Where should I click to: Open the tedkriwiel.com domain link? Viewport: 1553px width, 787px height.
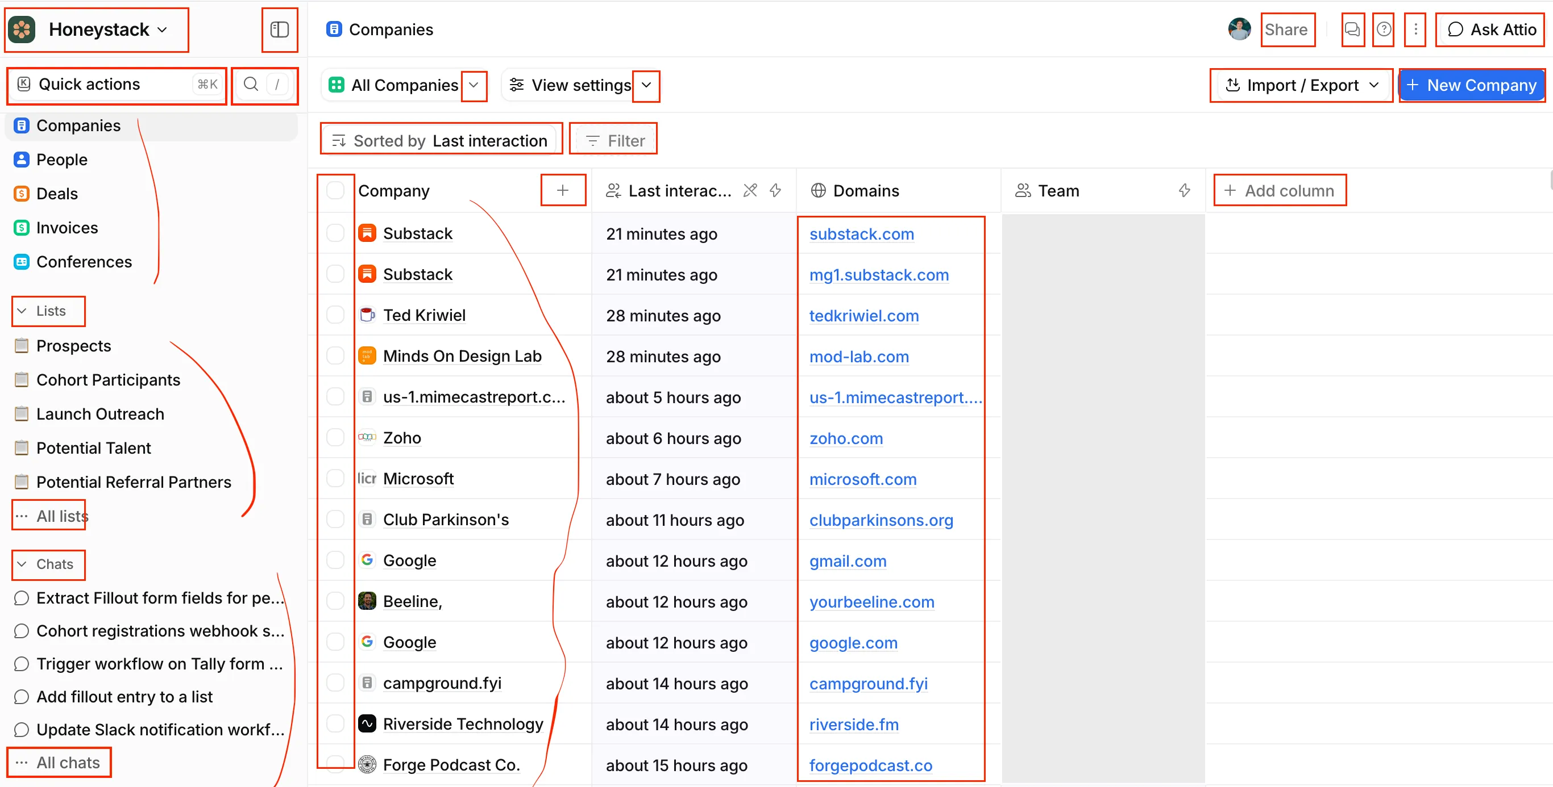[863, 316]
